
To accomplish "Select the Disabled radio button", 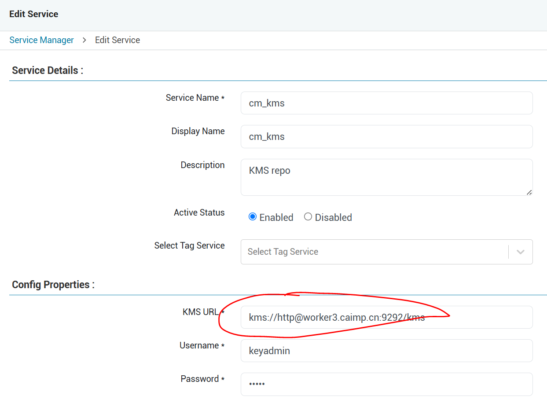I will (308, 217).
